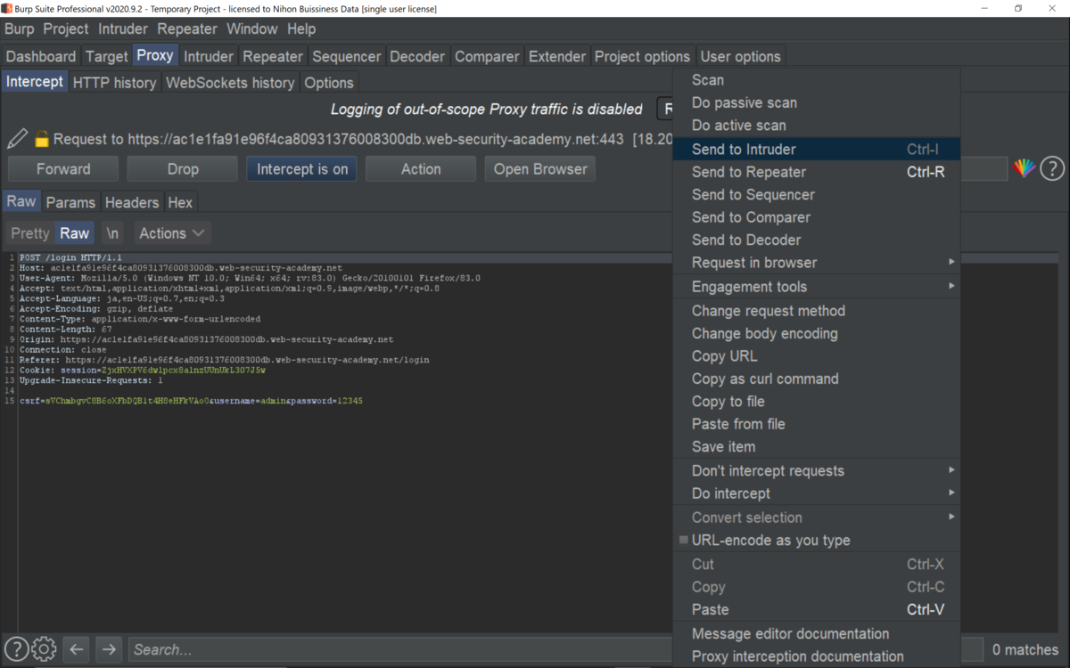The height and width of the screenshot is (668, 1070).
Task: Choose Save item from context menu
Action: coord(817,447)
